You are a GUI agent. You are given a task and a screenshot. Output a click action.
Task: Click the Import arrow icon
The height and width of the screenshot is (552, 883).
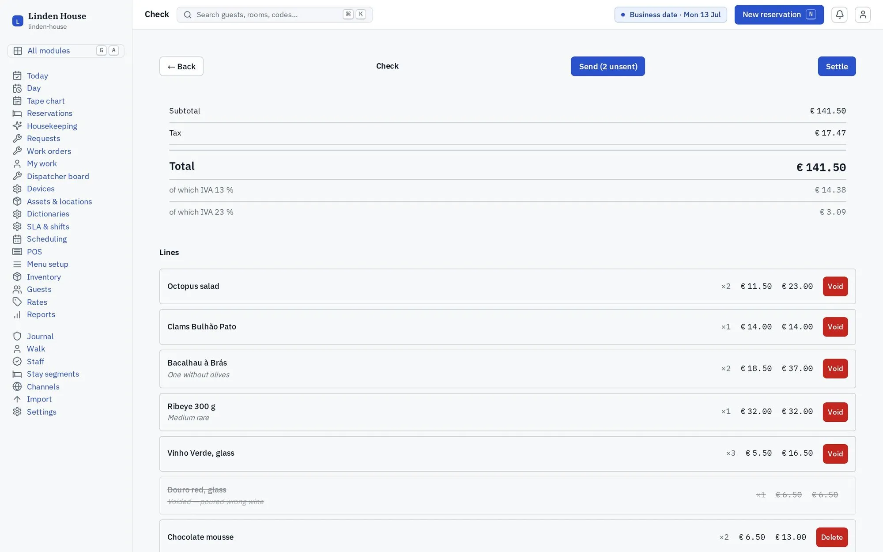[17, 399]
